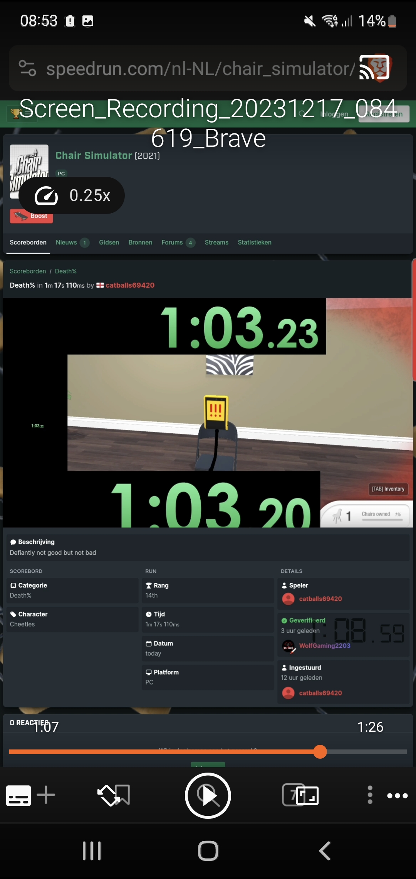Open catballs69420 link in run title
This screenshot has width=416, height=879.
click(130, 285)
